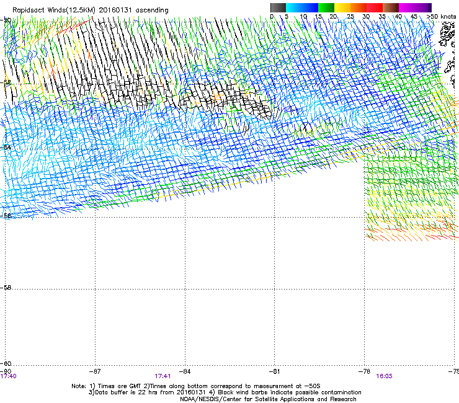Image resolution: width=459 pixels, height=403 pixels.
Task: Click the -60 latitude axis label
Action: point(6,363)
